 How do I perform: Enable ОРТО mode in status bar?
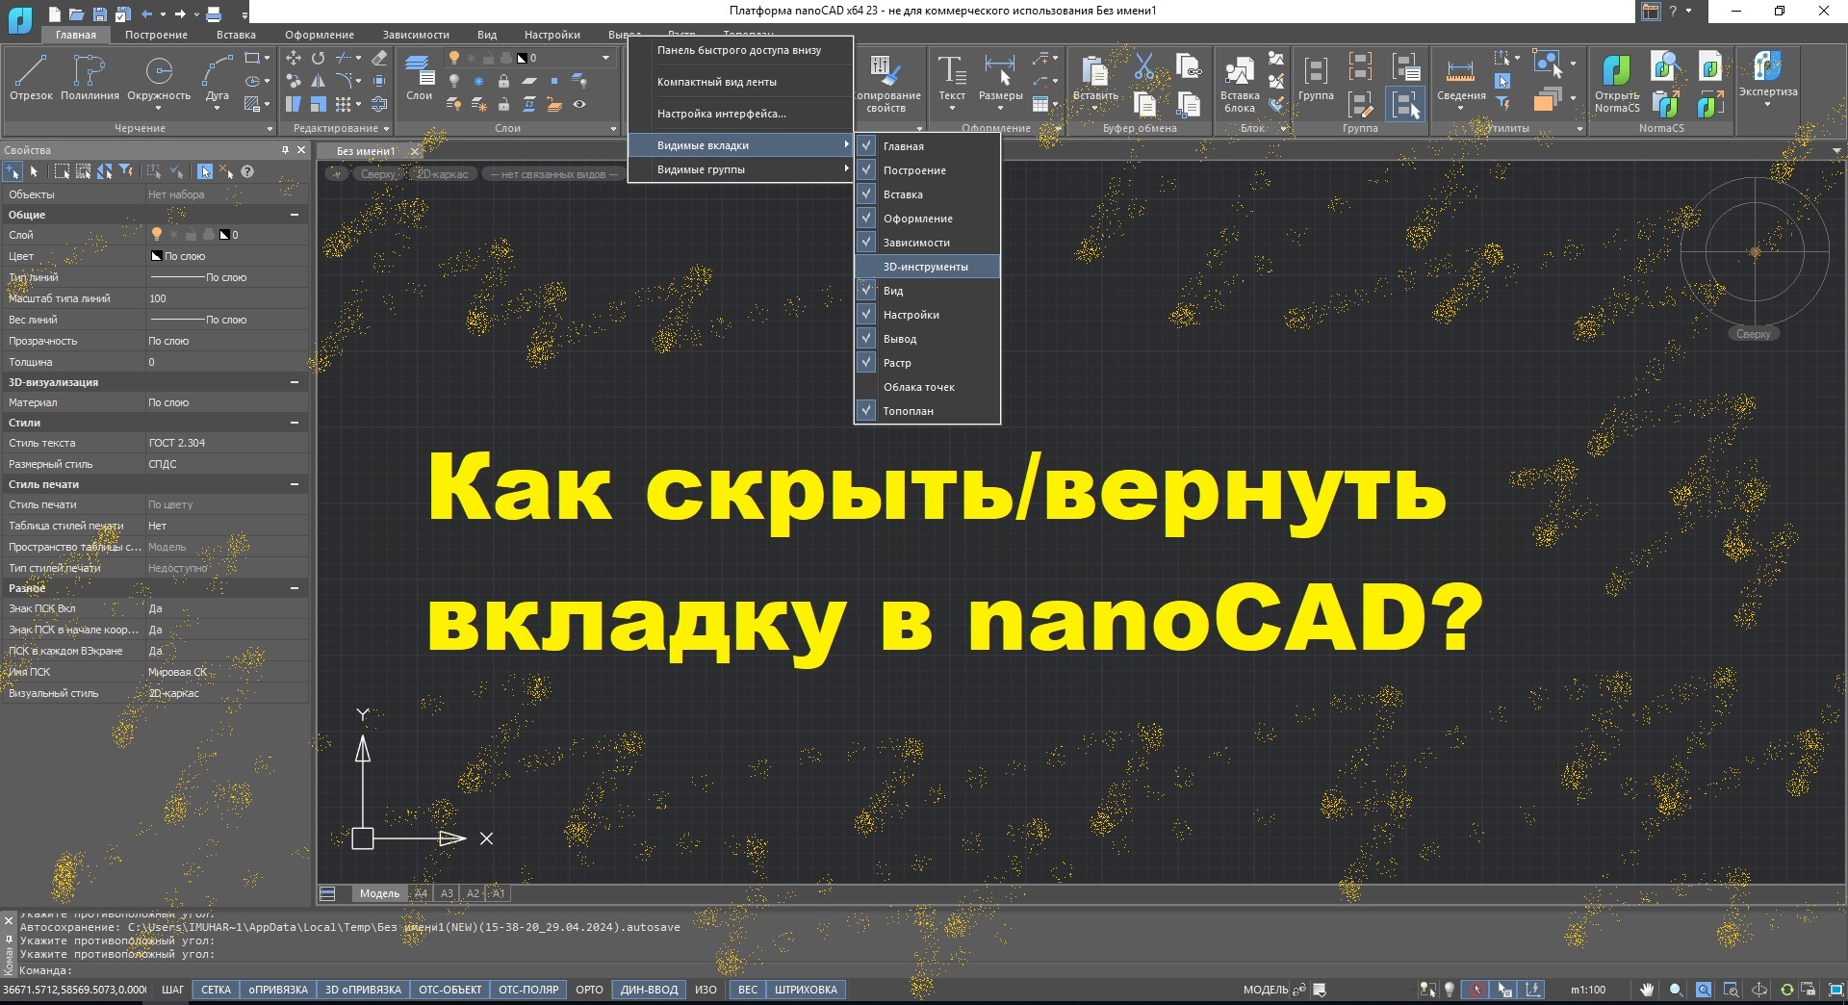point(588,990)
